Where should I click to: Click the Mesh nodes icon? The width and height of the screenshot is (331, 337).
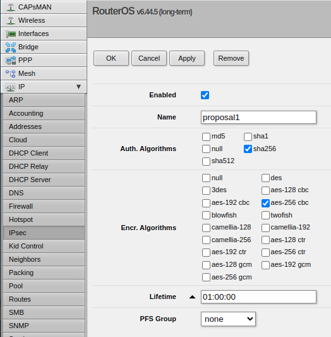point(11,74)
